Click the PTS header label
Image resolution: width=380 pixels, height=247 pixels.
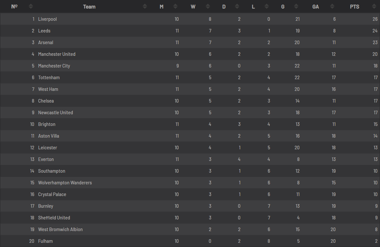click(355, 7)
